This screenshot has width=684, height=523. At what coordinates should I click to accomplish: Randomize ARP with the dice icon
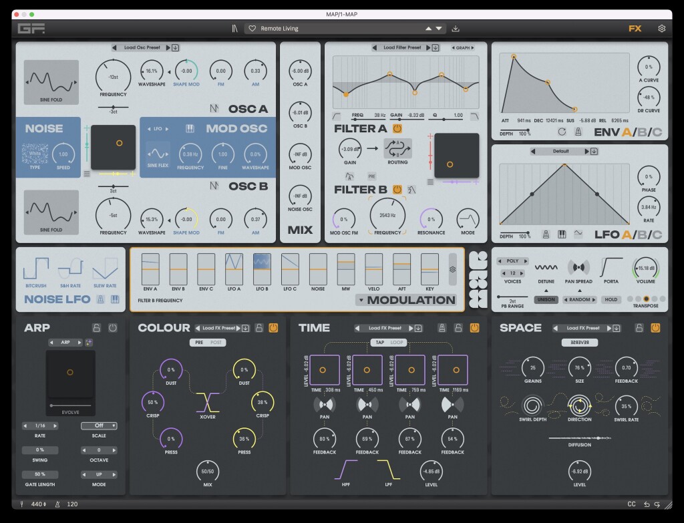pyautogui.click(x=89, y=342)
